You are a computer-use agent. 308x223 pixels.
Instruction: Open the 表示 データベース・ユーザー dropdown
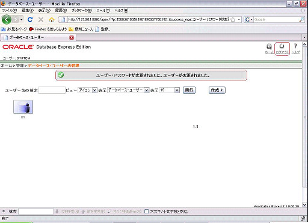128,90
